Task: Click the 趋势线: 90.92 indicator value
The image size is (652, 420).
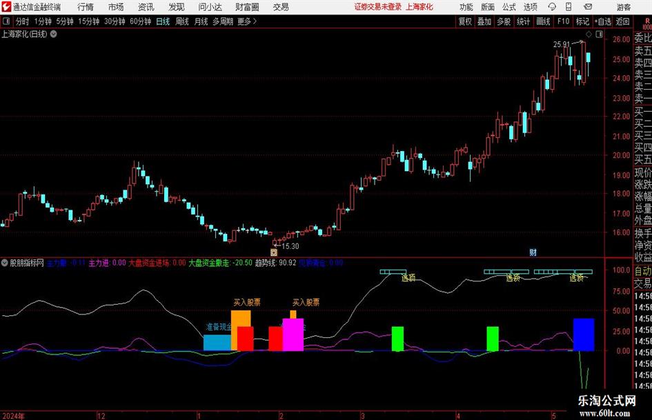Action: point(276,263)
